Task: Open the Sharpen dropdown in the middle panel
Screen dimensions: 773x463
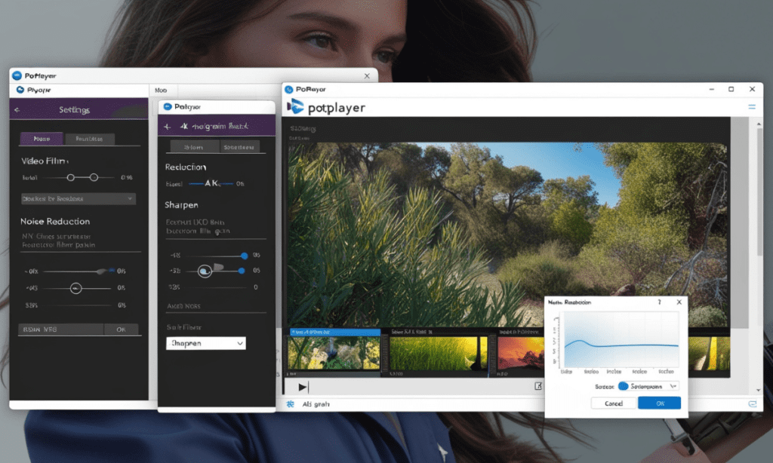Action: click(x=205, y=342)
